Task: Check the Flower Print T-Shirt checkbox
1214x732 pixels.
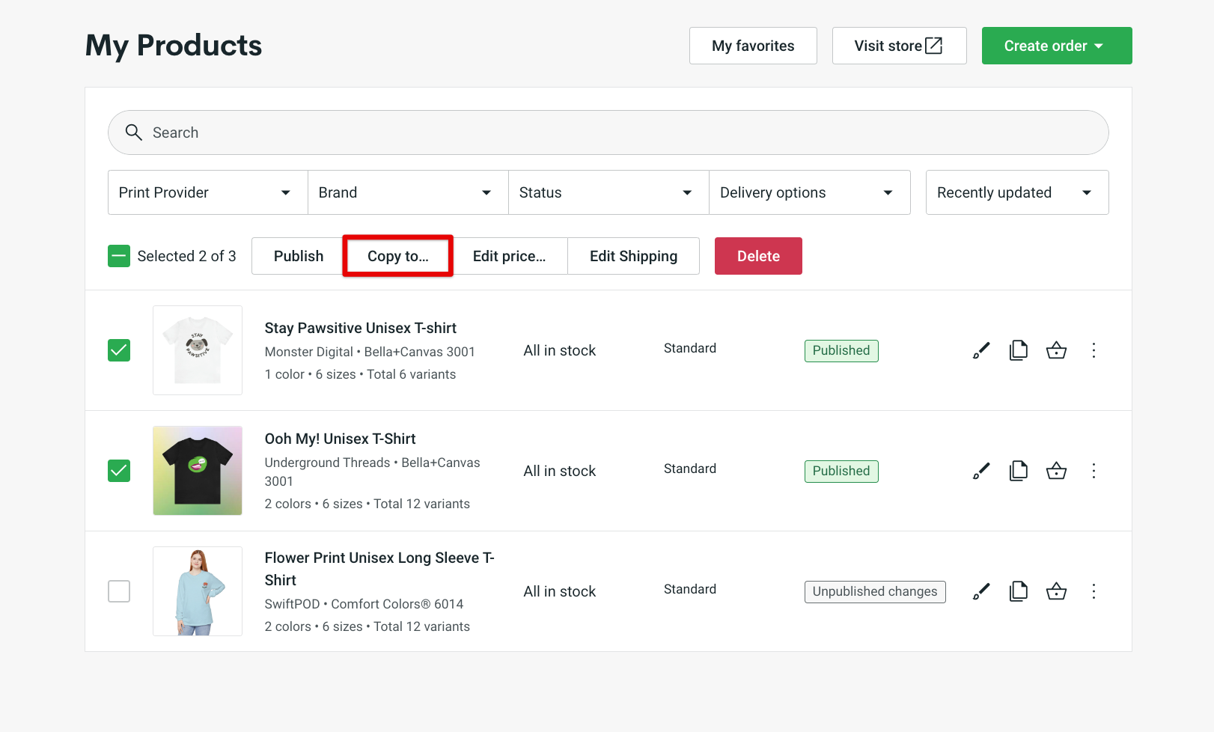Action: click(119, 591)
